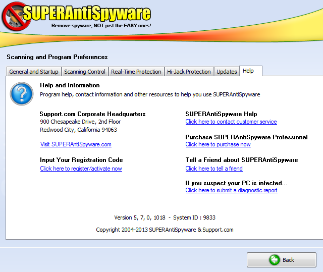Click the 'Remove spyware' tagline text
Viewport: 323px width, 272px height.
101,25
